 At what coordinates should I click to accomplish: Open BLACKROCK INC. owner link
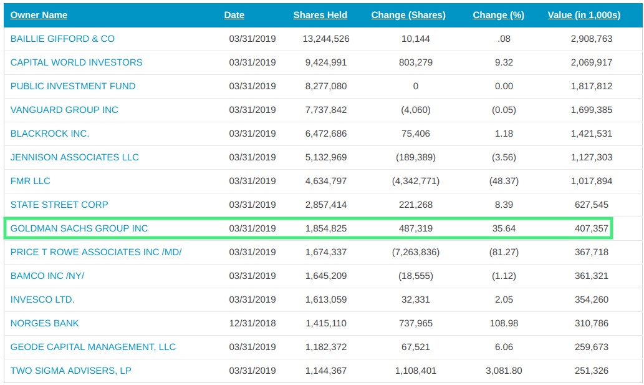pyautogui.click(x=50, y=134)
